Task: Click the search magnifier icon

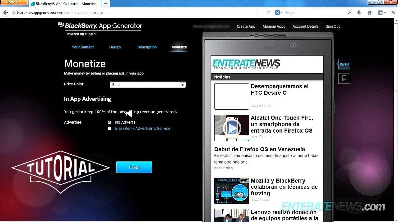Action: [349, 13]
